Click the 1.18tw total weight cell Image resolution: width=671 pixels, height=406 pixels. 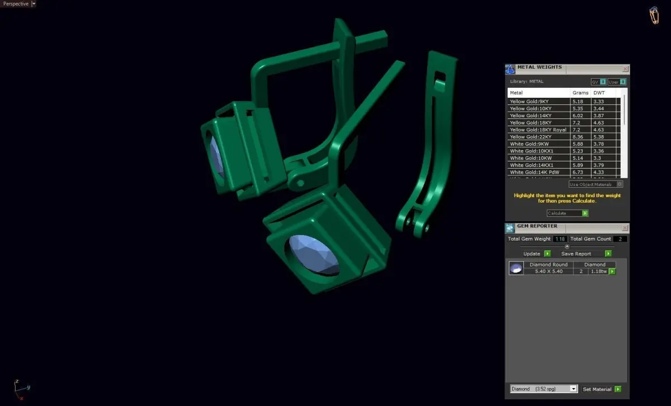pyautogui.click(x=598, y=271)
